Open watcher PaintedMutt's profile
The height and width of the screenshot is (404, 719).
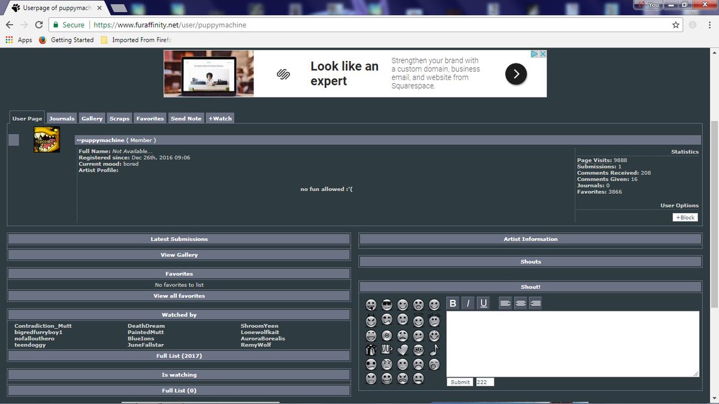point(145,332)
